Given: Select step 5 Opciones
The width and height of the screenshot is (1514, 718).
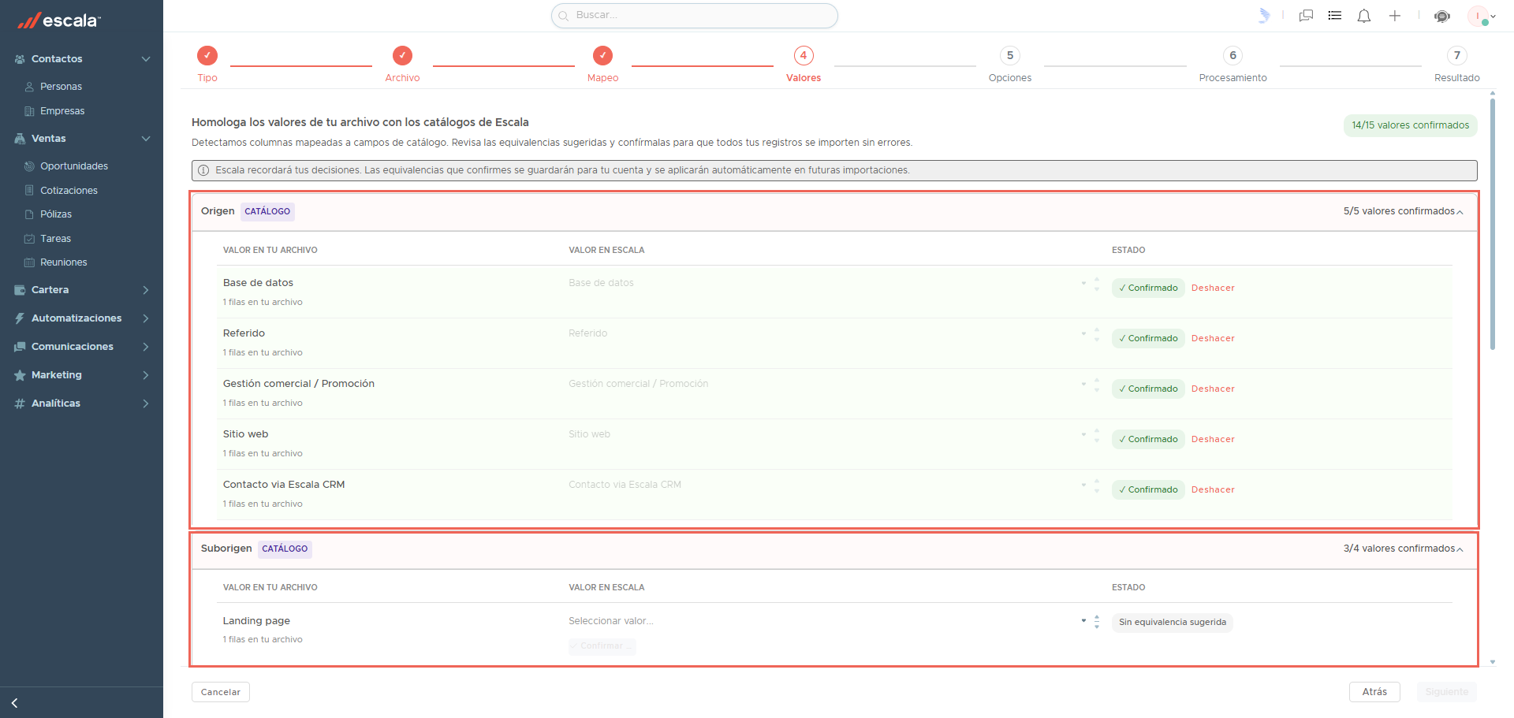Looking at the screenshot, I should coord(1010,64).
